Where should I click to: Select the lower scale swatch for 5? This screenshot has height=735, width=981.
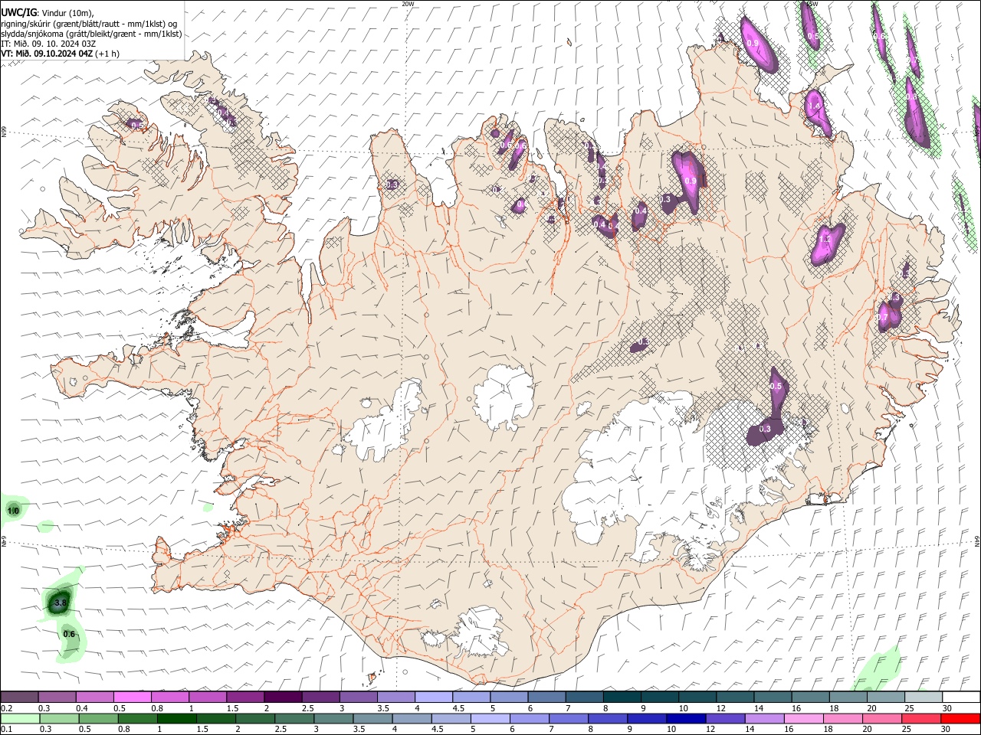coord(490,719)
